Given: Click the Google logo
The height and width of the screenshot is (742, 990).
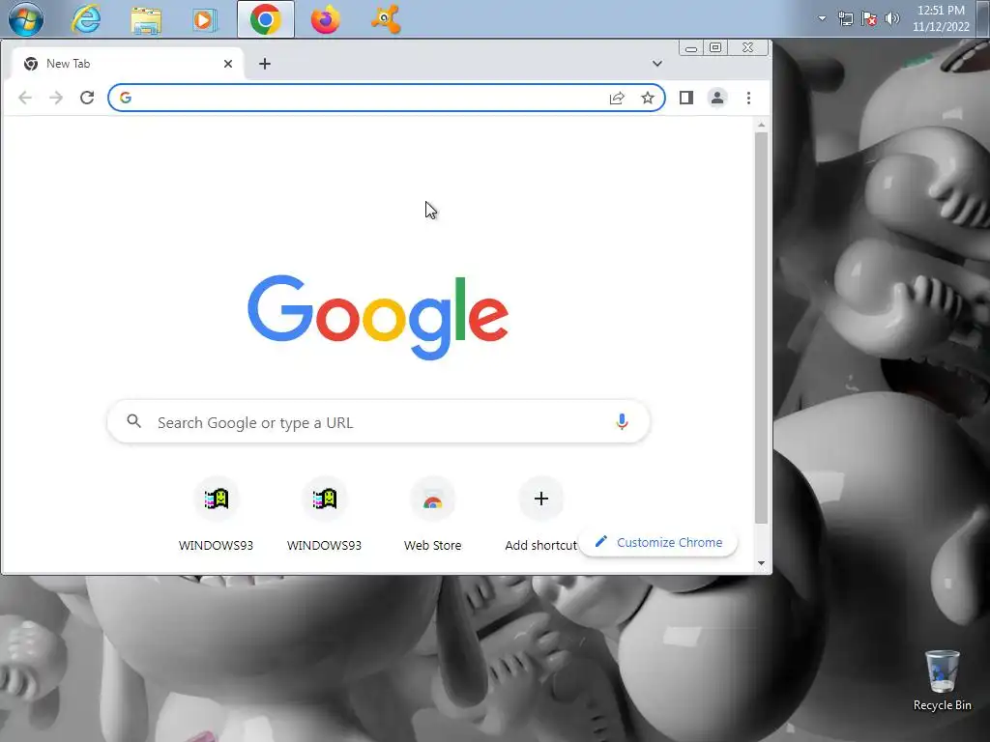Looking at the screenshot, I should click(x=378, y=317).
